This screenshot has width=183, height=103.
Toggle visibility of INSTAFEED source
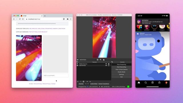coord(106,66)
